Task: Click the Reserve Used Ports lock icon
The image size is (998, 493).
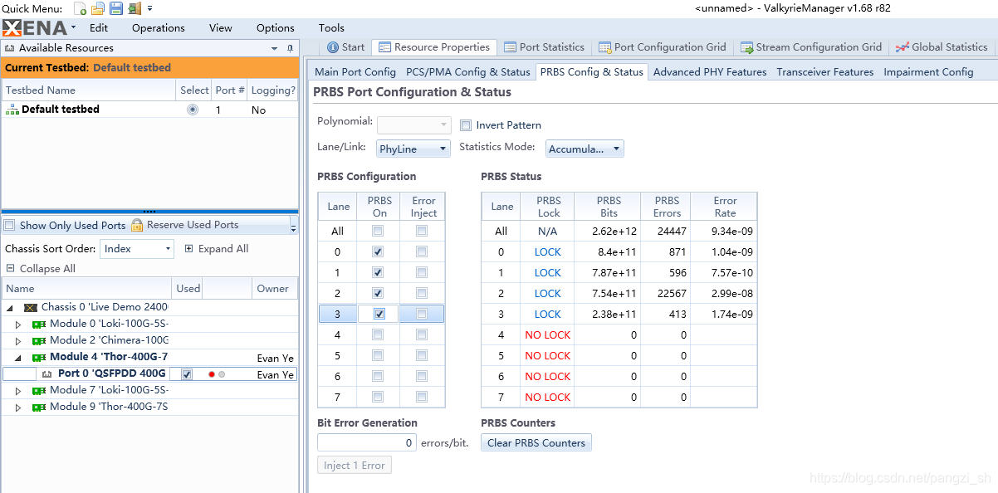Action: coord(137,225)
